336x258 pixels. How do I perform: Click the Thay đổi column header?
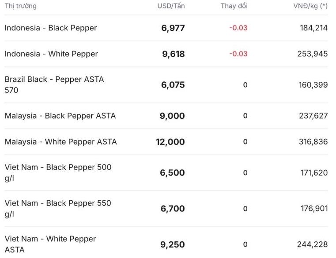(234, 6)
